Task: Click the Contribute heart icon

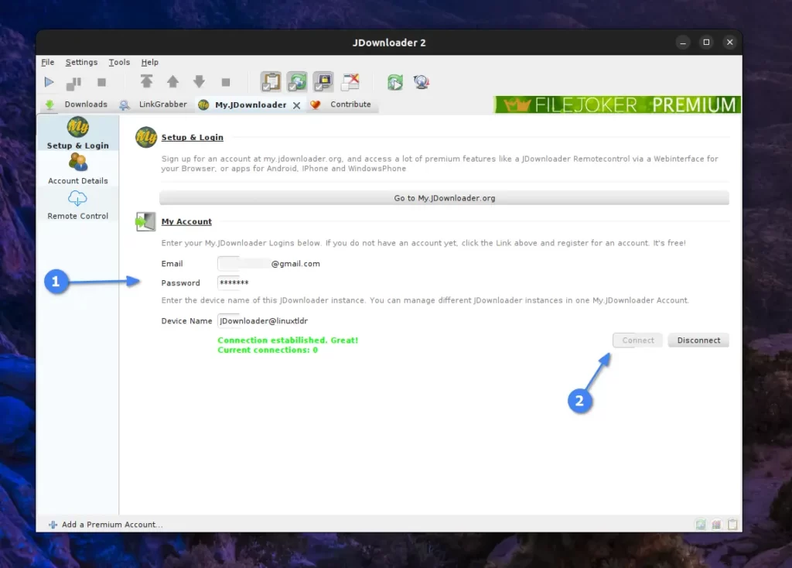Action: click(x=316, y=104)
